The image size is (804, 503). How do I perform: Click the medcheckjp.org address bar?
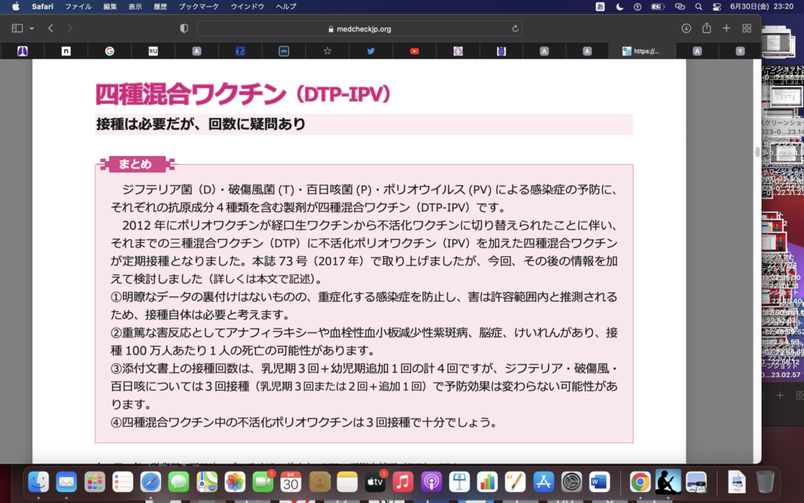359,28
